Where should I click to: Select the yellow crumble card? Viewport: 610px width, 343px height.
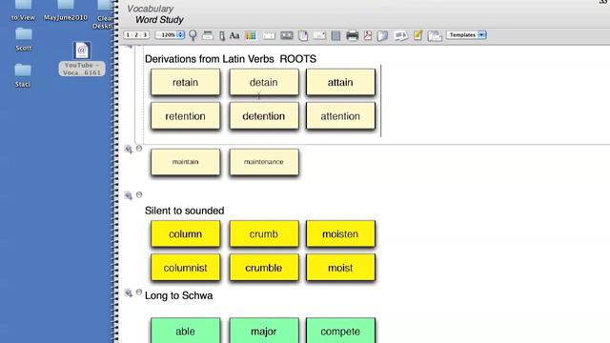coord(264,268)
